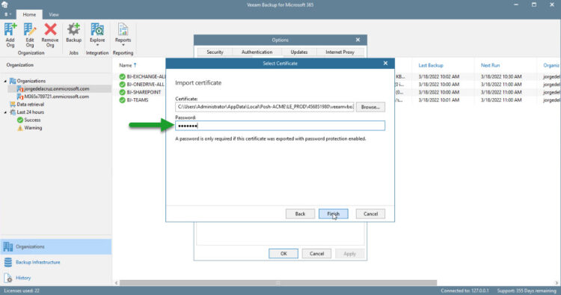Open the Security tab in Options window
561x295 pixels.
pos(215,52)
